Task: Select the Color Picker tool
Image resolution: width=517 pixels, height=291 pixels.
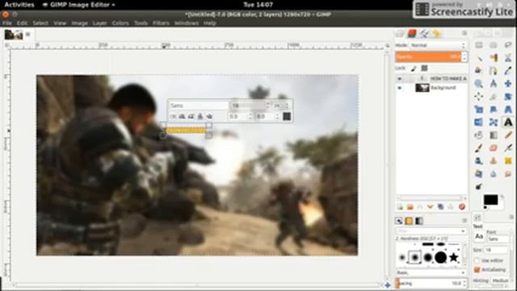Action: [508, 70]
